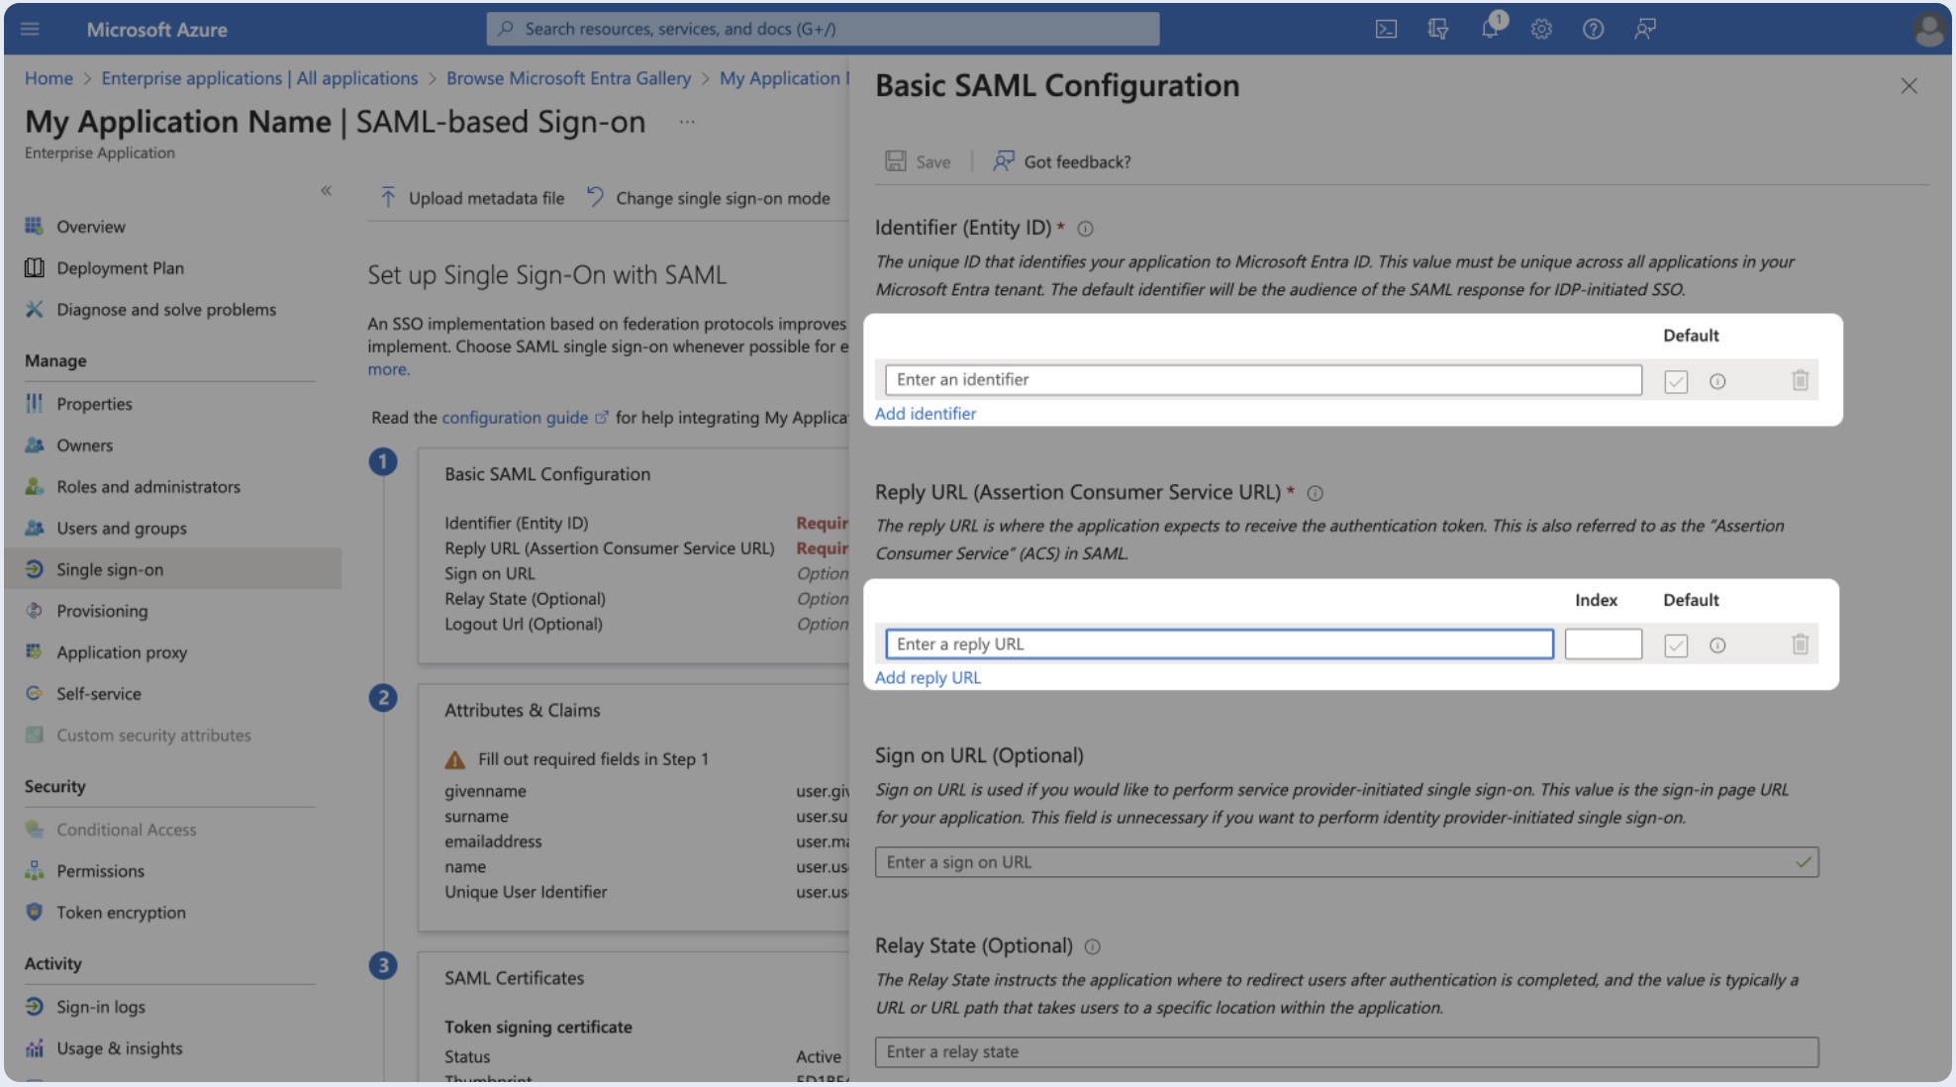The height and width of the screenshot is (1087, 1956).
Task: Open portal settings gear
Action: (x=1541, y=29)
